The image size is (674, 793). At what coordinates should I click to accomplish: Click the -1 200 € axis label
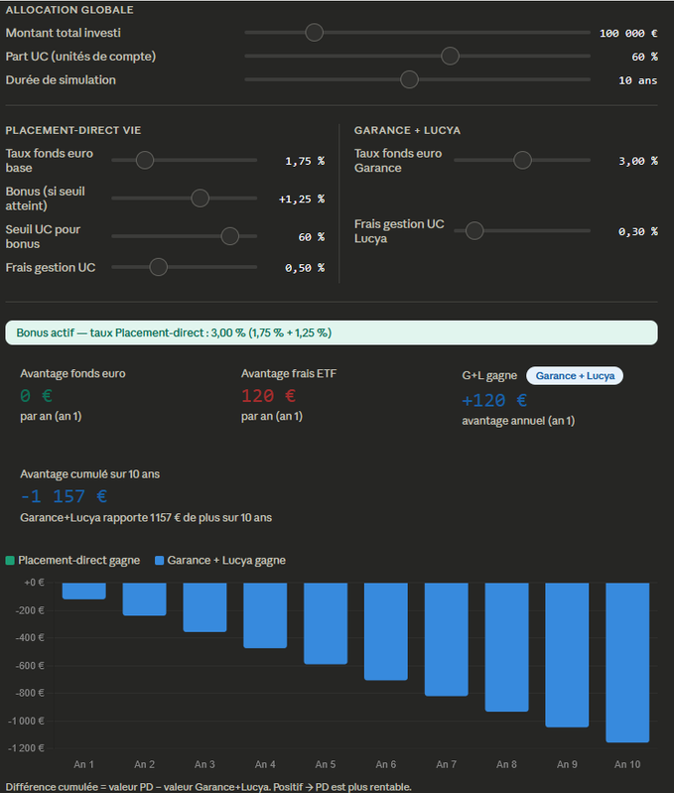point(26,748)
